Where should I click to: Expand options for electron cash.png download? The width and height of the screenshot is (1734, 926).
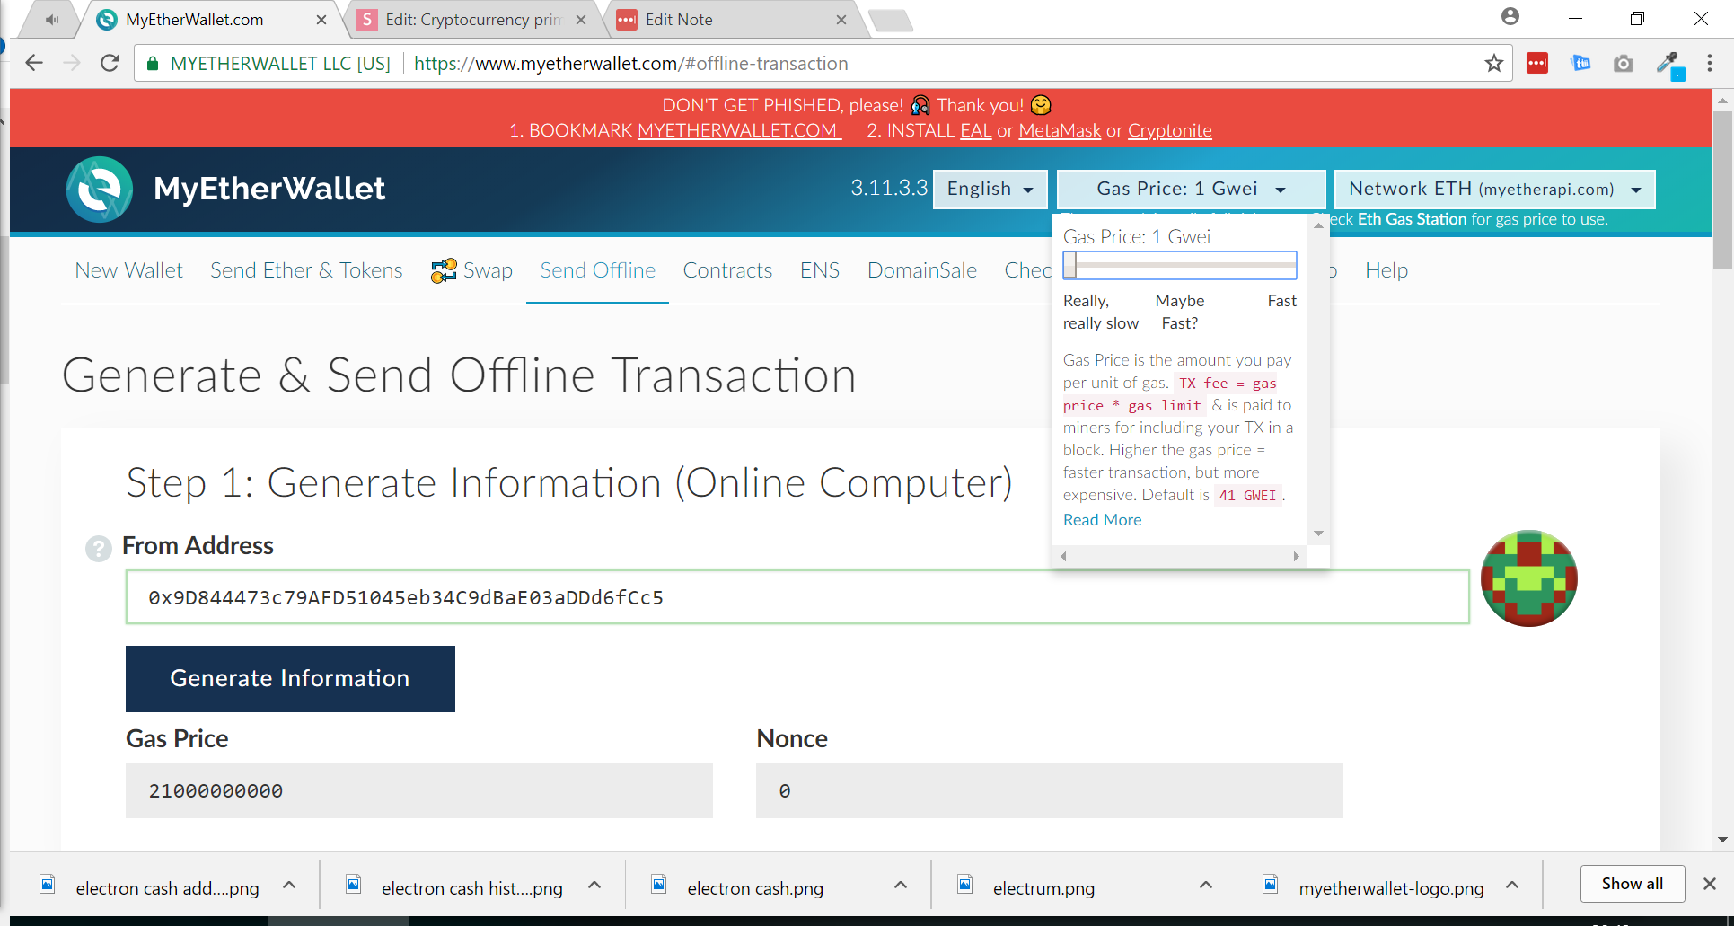click(x=901, y=885)
